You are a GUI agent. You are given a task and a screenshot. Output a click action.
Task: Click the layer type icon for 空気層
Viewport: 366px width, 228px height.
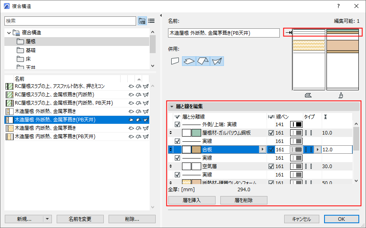[x=309, y=167]
